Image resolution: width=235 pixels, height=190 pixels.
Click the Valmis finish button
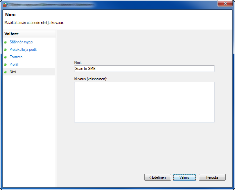184,177
